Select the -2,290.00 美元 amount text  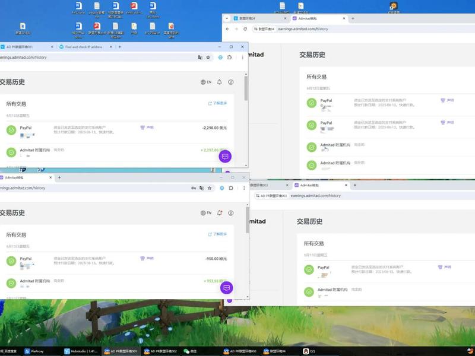pyautogui.click(x=214, y=128)
